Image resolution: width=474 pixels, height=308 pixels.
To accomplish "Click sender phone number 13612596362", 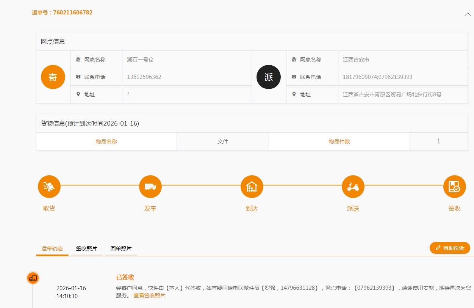I will (144, 77).
